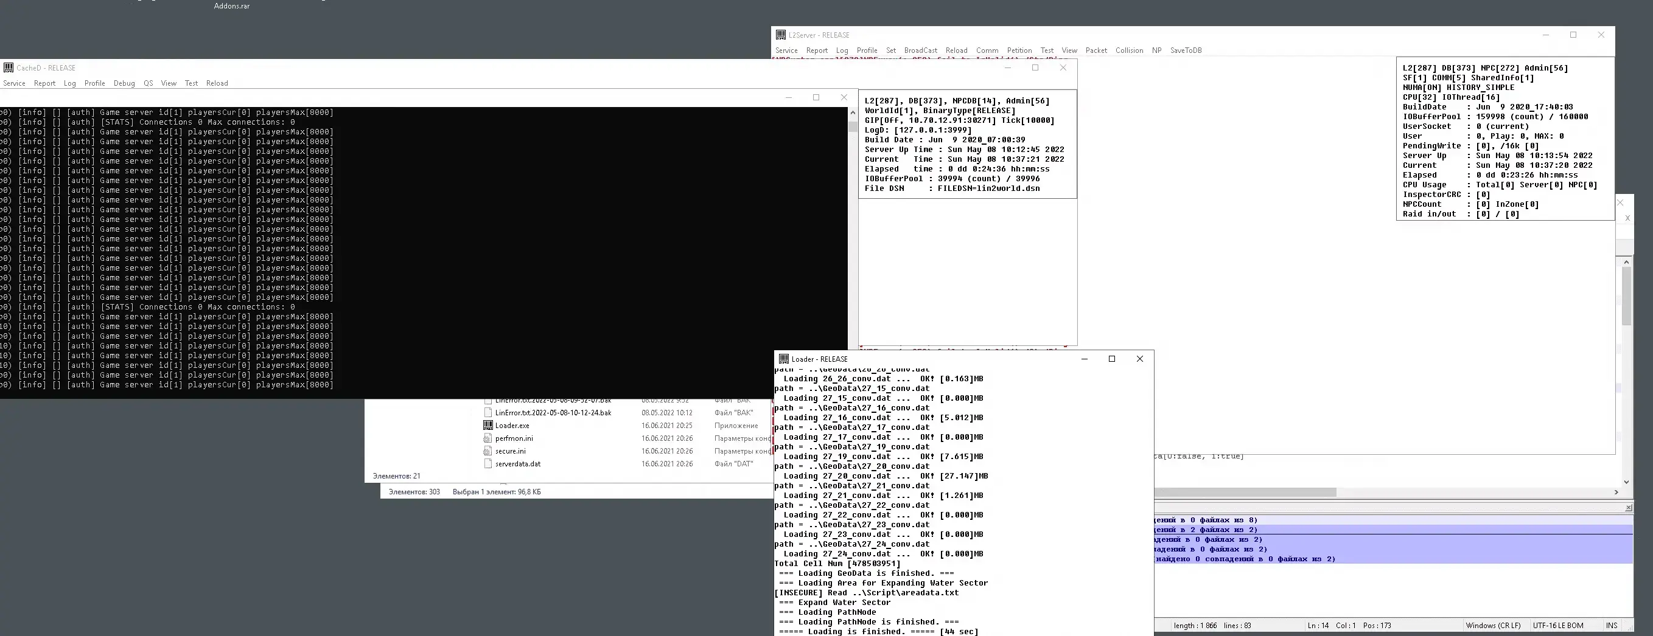Open Profile menu in L2Server window
1653x636 pixels.
(x=867, y=50)
